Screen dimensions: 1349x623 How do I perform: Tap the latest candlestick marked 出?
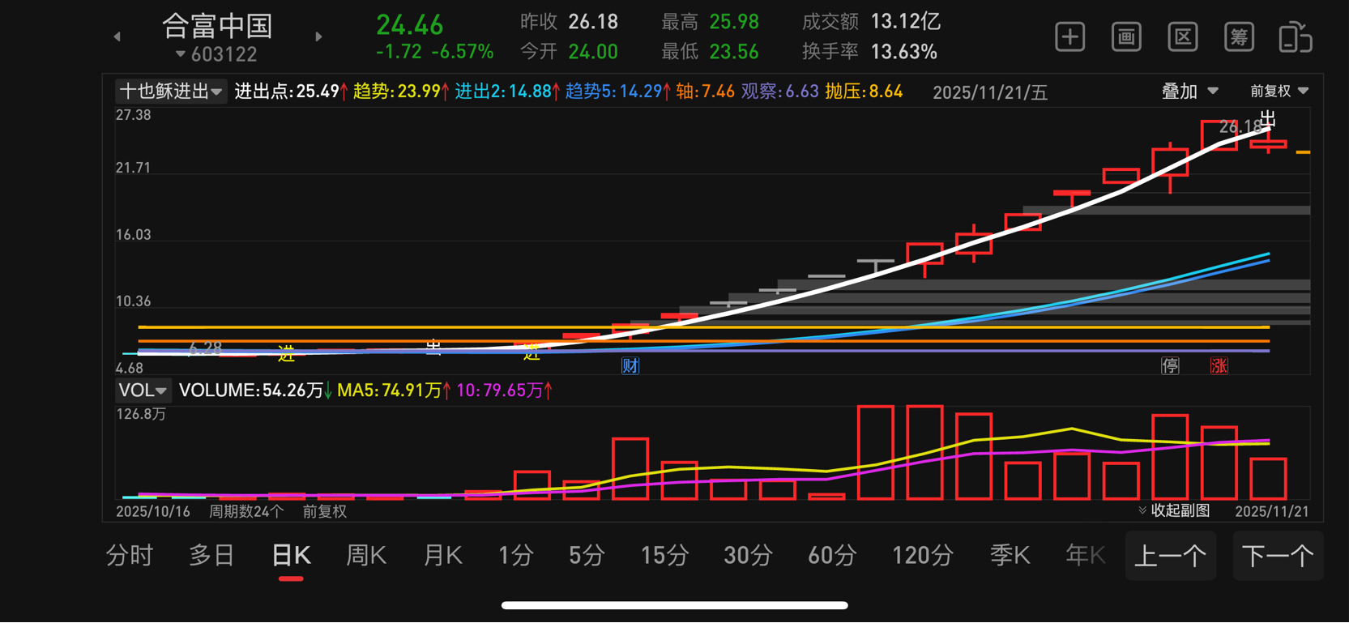pyautogui.click(x=1268, y=143)
